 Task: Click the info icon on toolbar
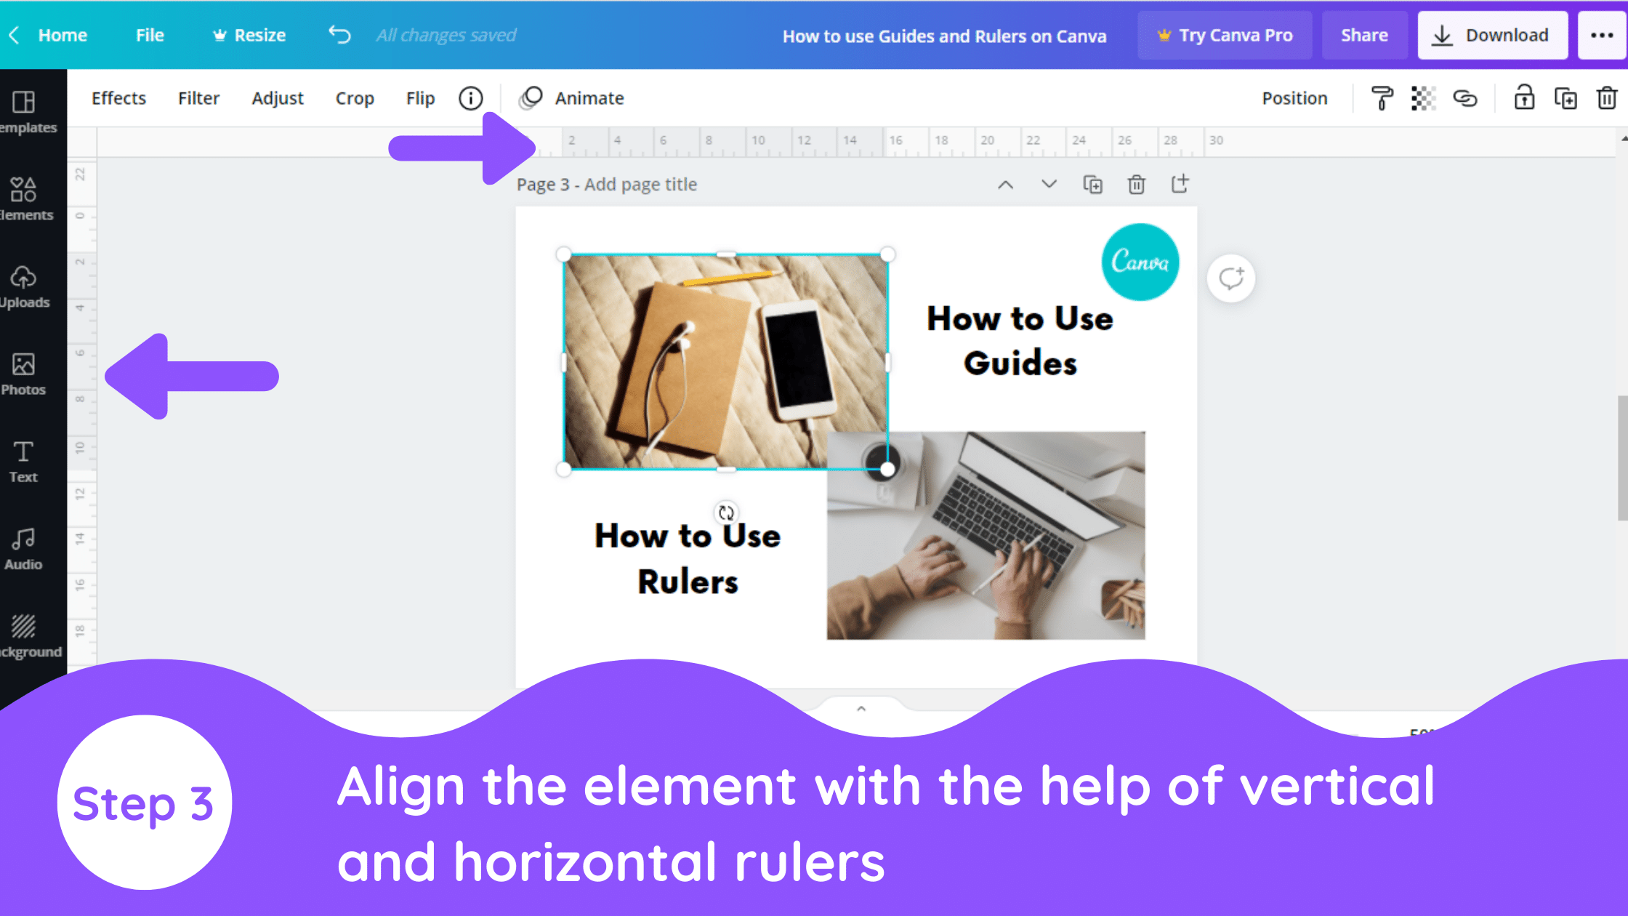471,97
